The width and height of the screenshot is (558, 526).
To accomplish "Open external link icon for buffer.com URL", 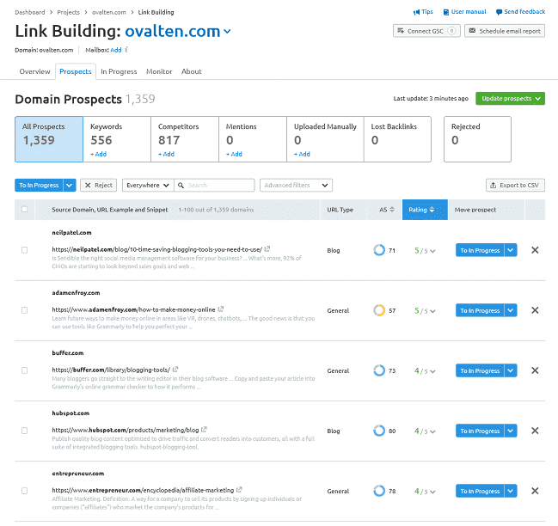I will tap(175, 370).
